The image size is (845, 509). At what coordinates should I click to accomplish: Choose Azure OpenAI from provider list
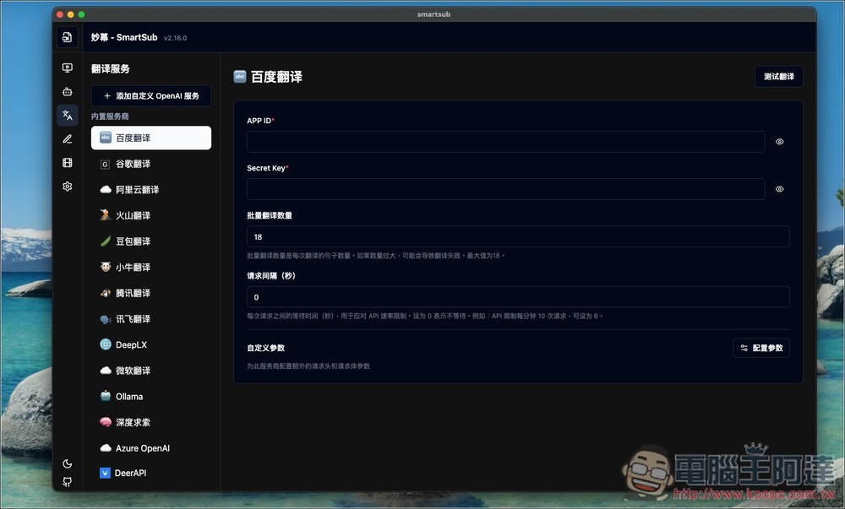tap(151, 448)
